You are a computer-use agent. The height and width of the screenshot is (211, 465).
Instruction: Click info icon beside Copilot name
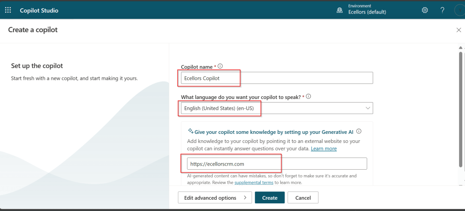(x=220, y=66)
